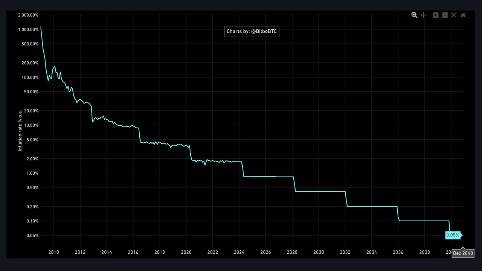The image size is (482, 271).
Task: Click the 2024 tick on the x-axis
Action: [239, 252]
